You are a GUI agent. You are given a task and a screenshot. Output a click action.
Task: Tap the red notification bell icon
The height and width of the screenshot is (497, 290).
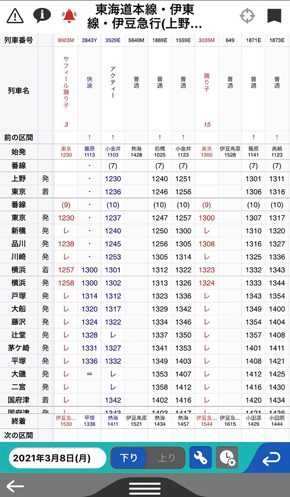[70, 16]
